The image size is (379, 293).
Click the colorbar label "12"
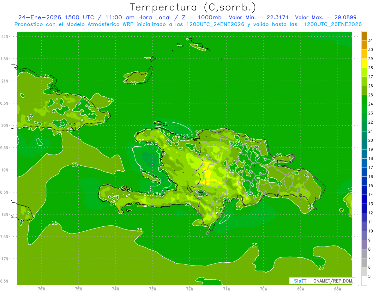pos(371,213)
